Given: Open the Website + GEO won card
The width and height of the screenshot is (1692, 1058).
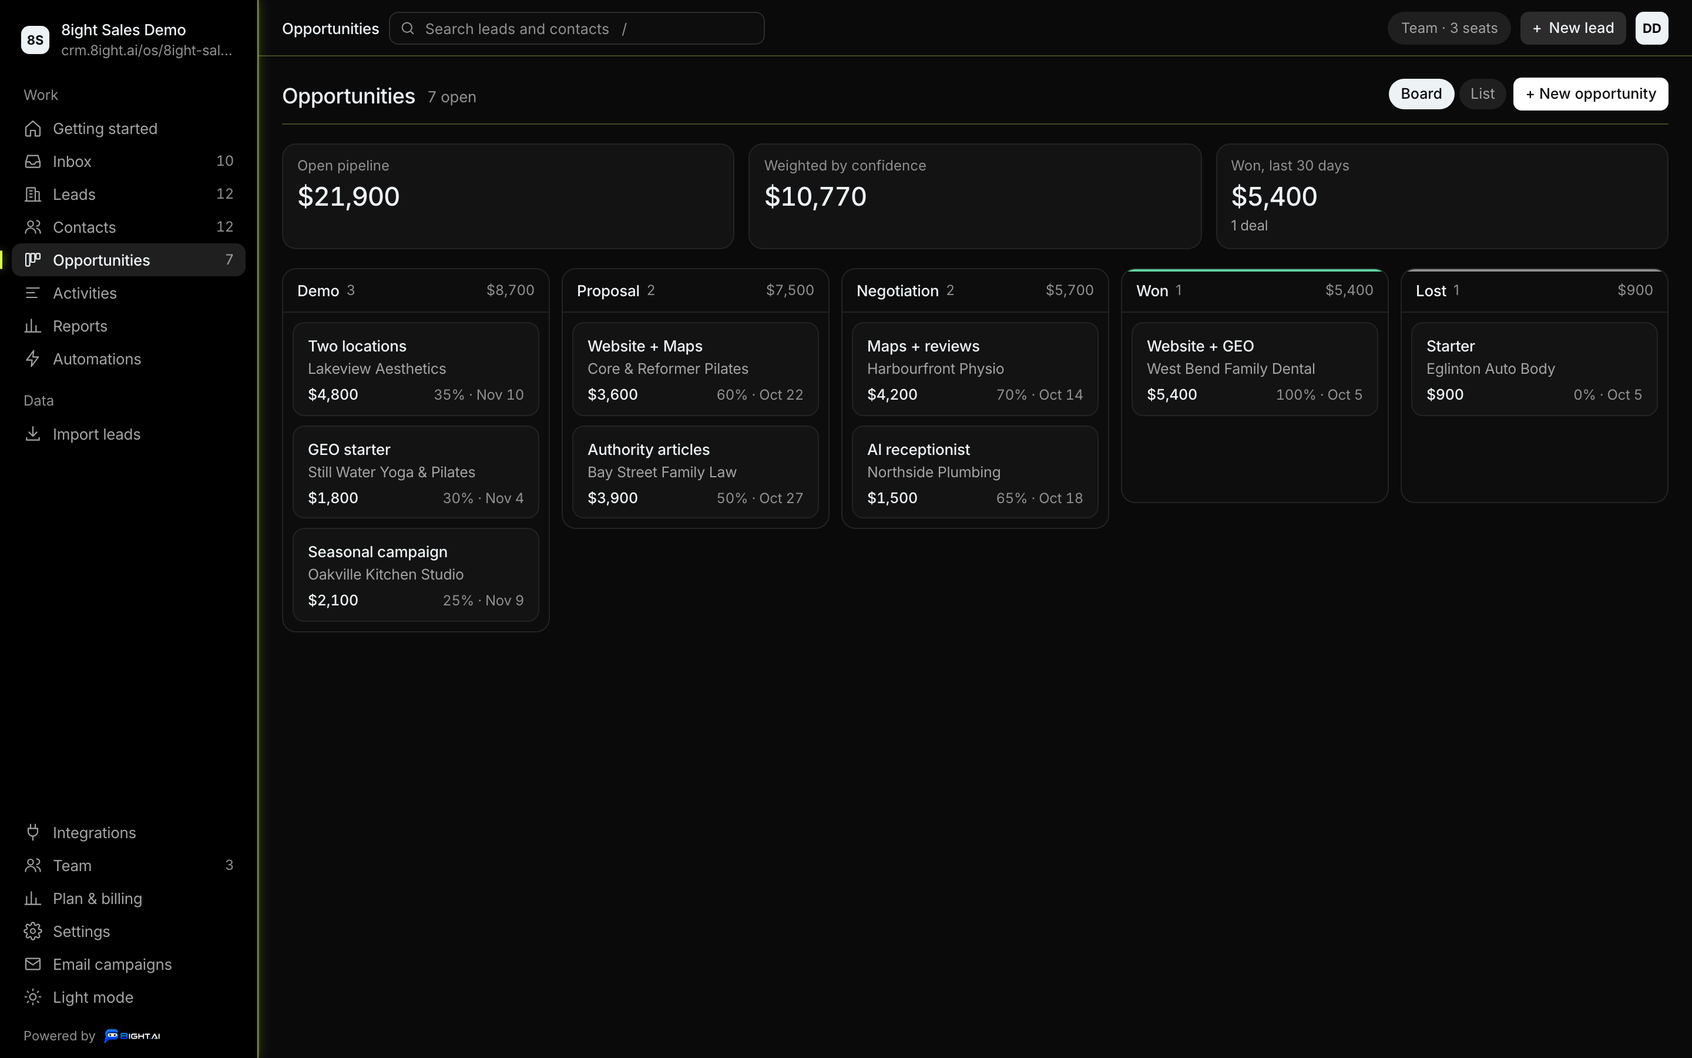Looking at the screenshot, I should (1254, 370).
